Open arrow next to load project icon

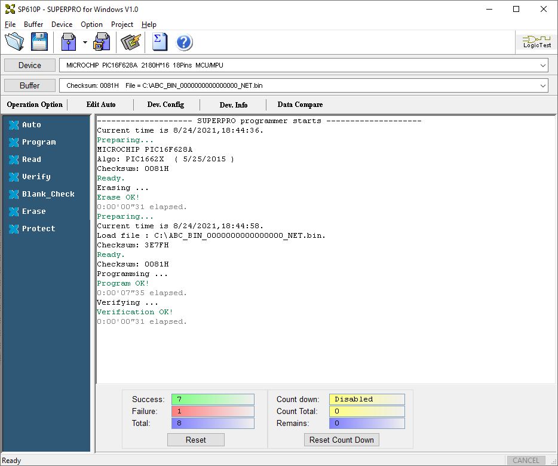pos(85,42)
